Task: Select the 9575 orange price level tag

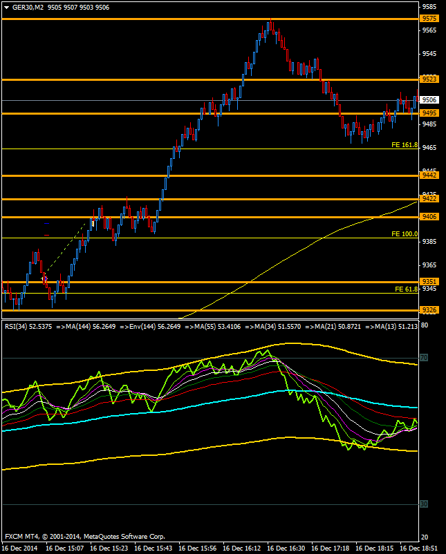Action: coord(429,19)
